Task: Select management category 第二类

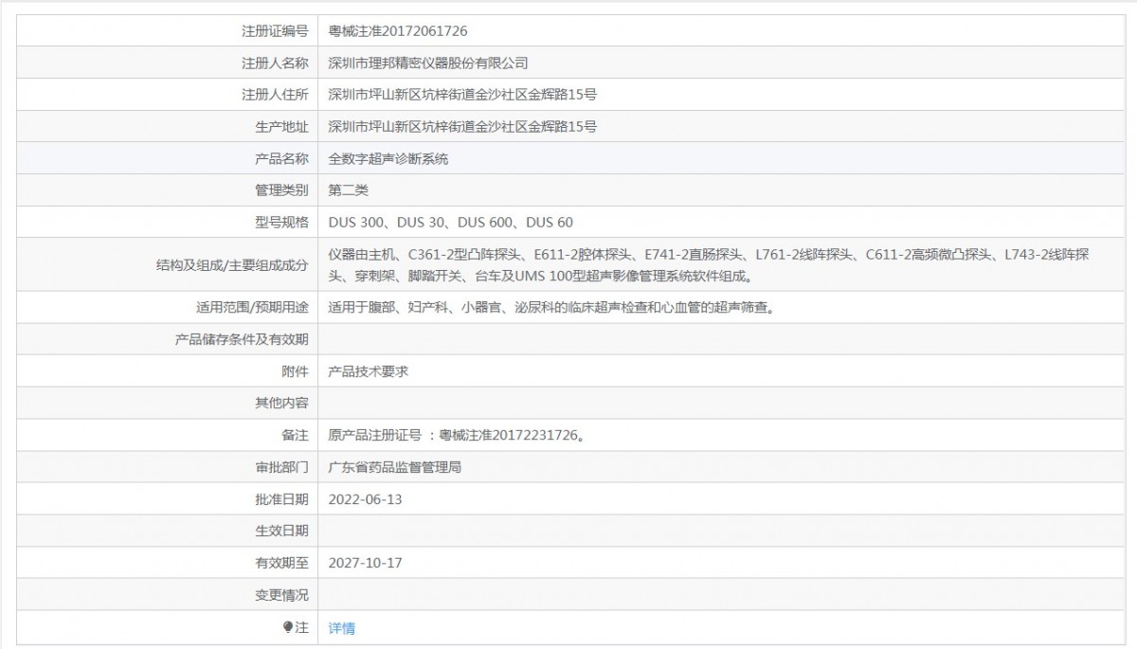Action: (x=348, y=190)
